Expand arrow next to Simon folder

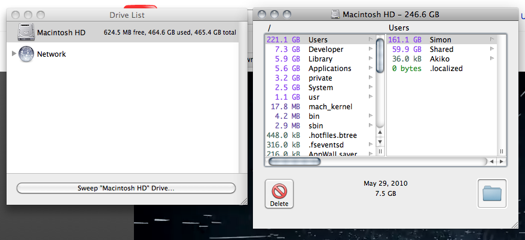coord(492,39)
